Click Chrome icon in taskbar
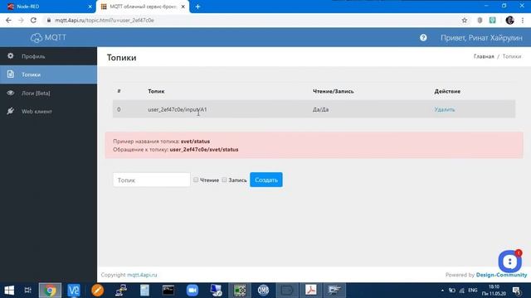This screenshot has width=531, height=298. (x=50, y=291)
